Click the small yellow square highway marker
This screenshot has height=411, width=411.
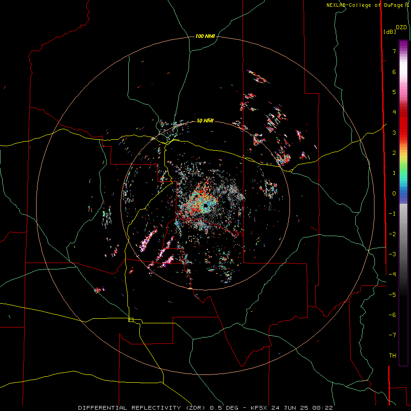point(131,320)
